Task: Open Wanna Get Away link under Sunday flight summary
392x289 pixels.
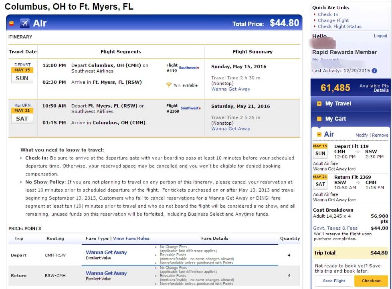Action: point(230,89)
